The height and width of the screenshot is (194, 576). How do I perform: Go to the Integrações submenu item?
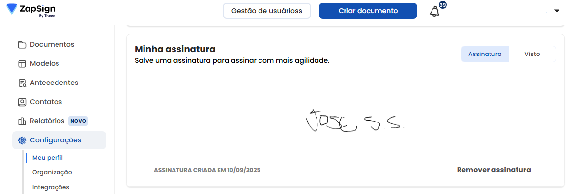click(x=51, y=187)
